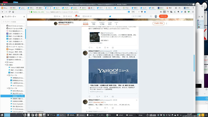Click the フォローする button
This screenshot has height=117, width=208.
pos(158,23)
